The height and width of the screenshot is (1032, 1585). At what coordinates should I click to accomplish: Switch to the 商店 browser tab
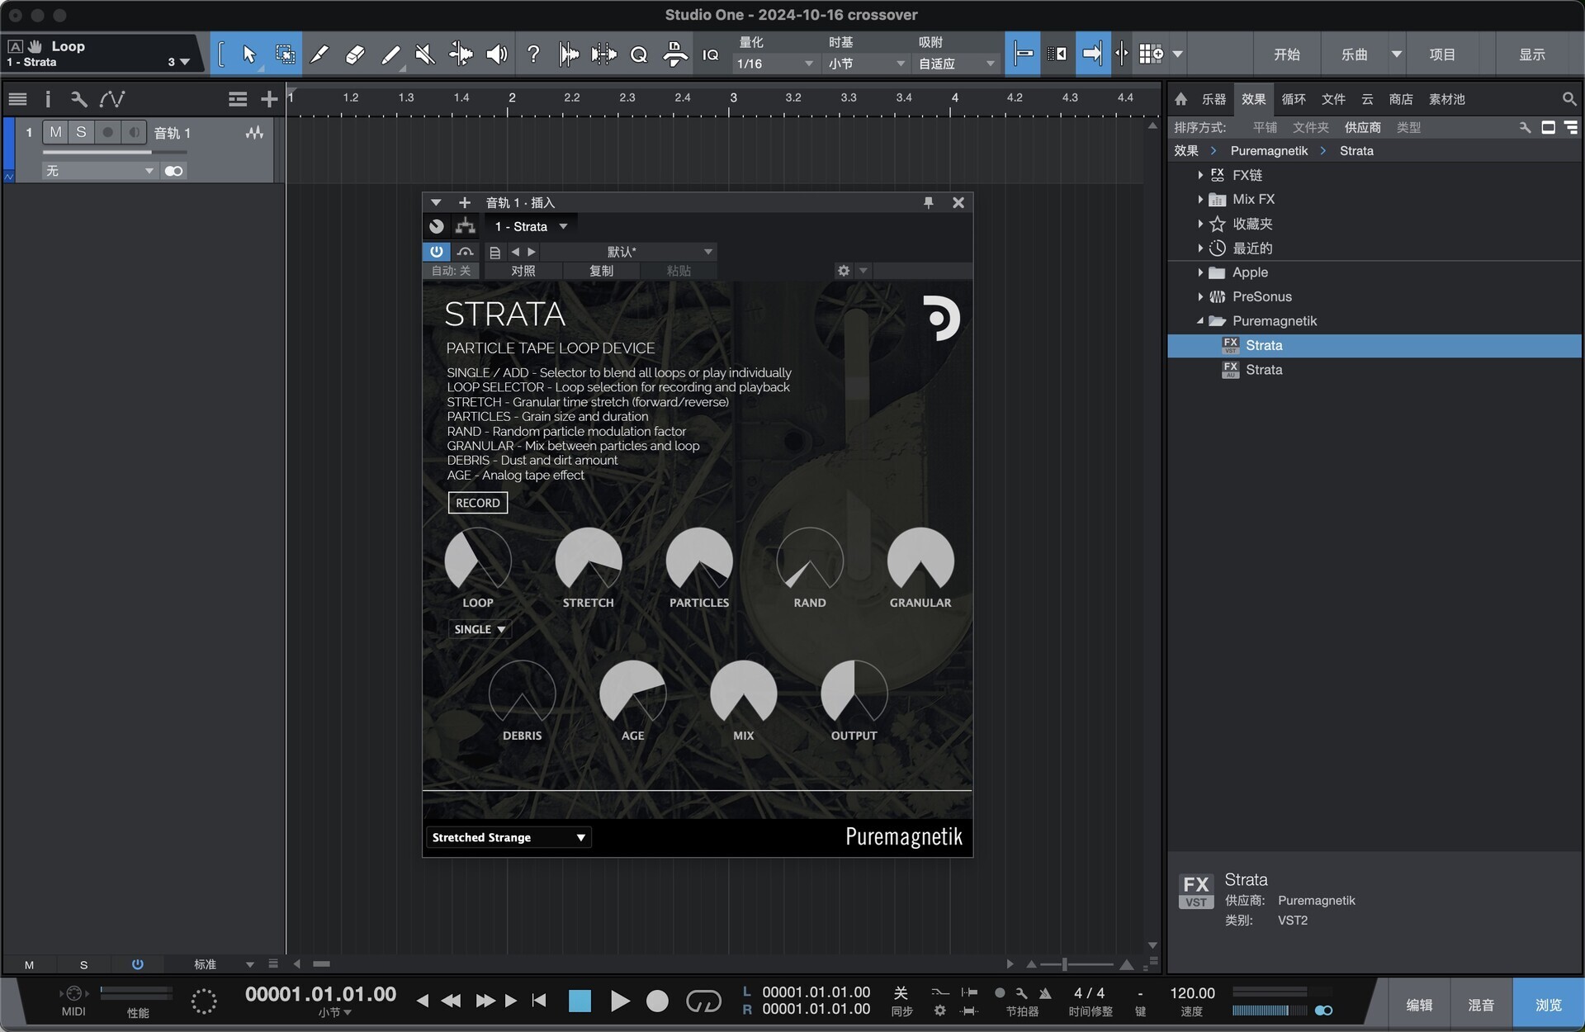tap(1401, 99)
